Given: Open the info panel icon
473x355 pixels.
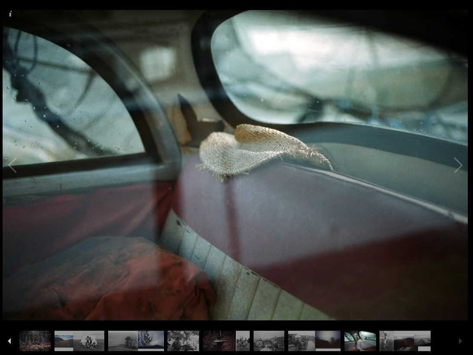Looking at the screenshot, I should coord(10,14).
